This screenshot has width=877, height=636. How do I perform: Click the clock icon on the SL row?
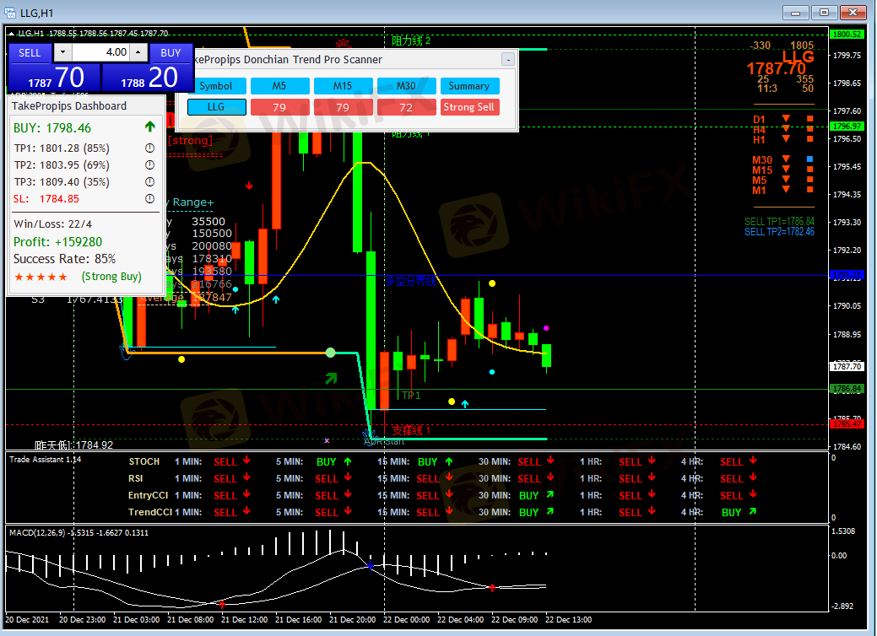pyautogui.click(x=149, y=199)
